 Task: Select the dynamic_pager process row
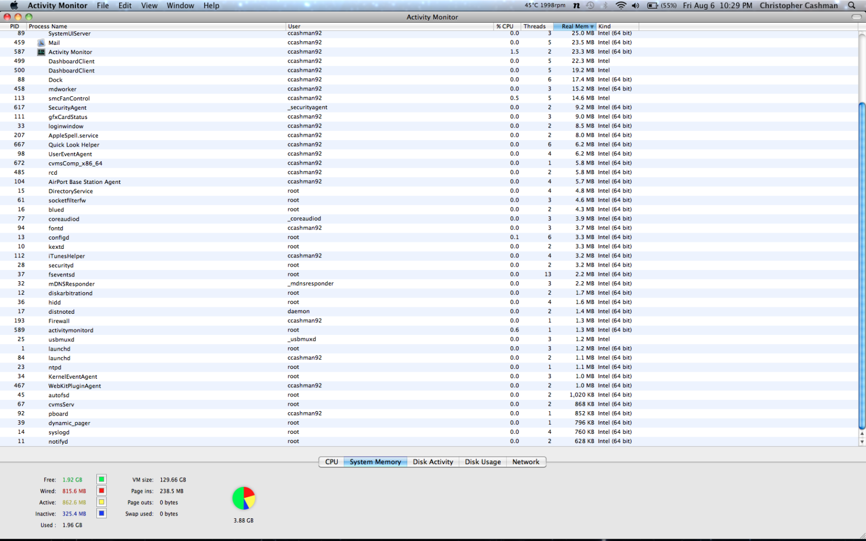coord(429,423)
